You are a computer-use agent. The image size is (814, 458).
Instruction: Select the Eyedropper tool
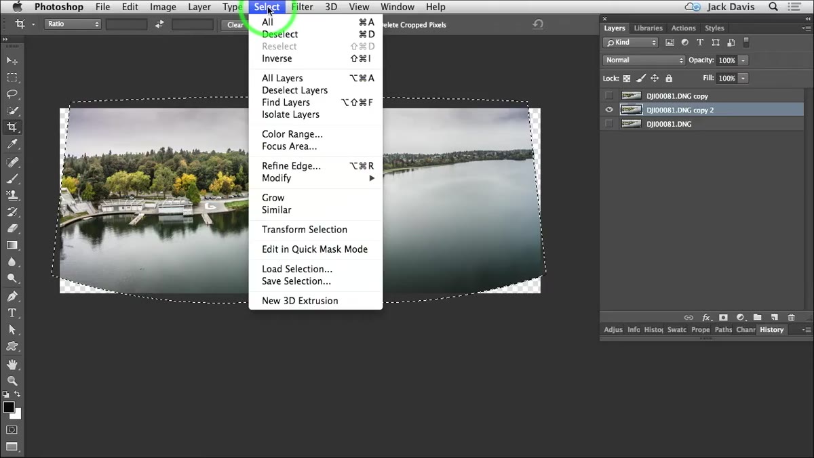[12, 144]
